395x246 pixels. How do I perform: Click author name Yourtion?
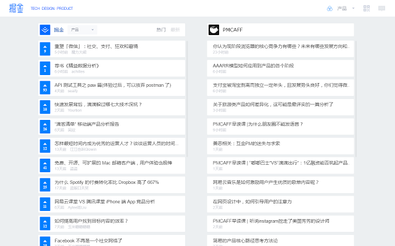click(75, 110)
